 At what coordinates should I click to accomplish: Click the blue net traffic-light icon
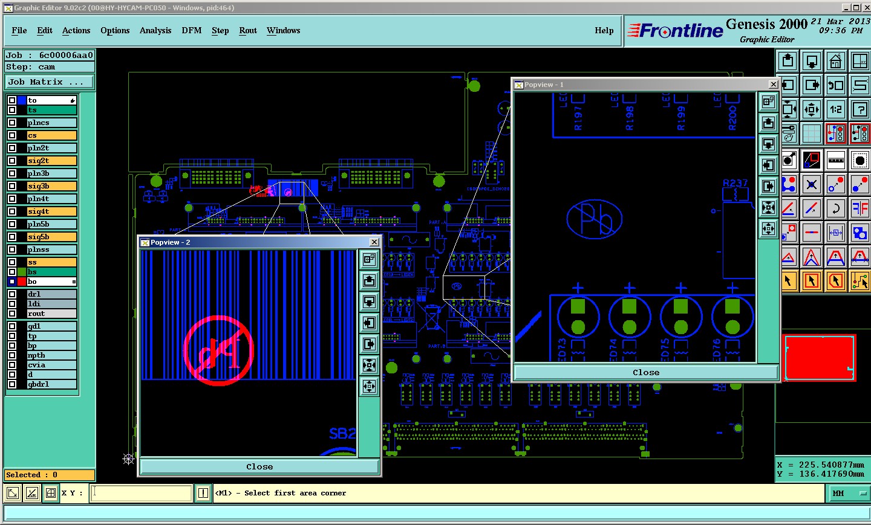pyautogui.click(x=836, y=134)
